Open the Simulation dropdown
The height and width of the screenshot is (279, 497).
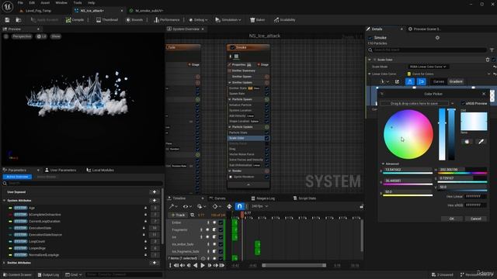(228, 20)
